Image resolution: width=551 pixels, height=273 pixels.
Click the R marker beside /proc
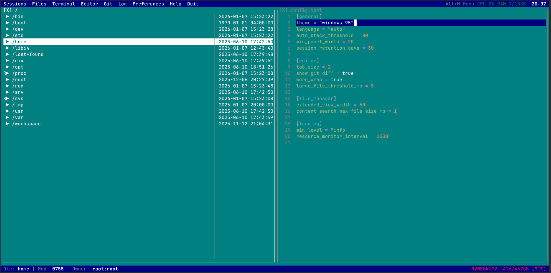click(4, 73)
